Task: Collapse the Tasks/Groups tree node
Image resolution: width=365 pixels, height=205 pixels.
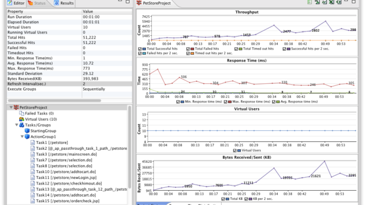Action: pyautogui.click(x=17, y=125)
